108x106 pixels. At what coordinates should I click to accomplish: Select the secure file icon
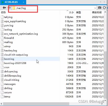[x=2, y=93]
